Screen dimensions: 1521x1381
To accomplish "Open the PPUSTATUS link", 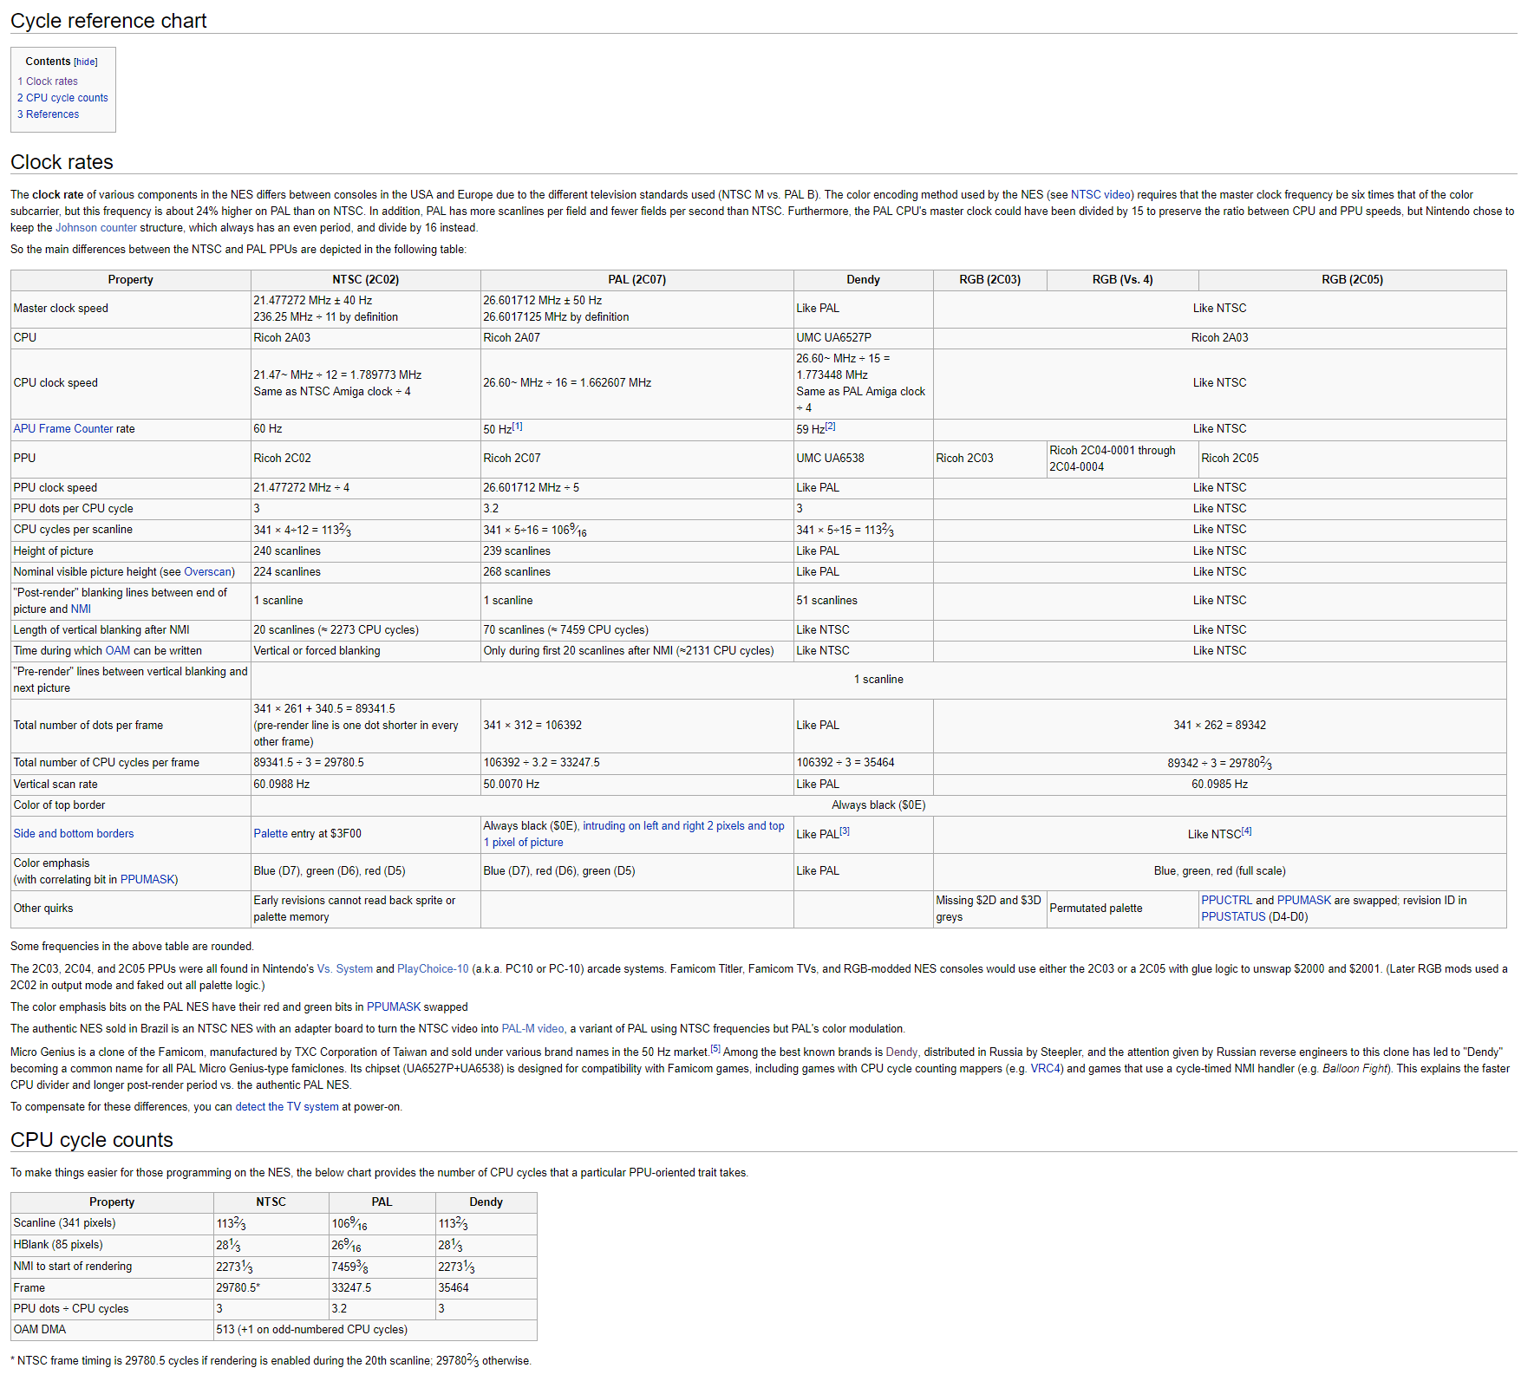I will 1233,917.
